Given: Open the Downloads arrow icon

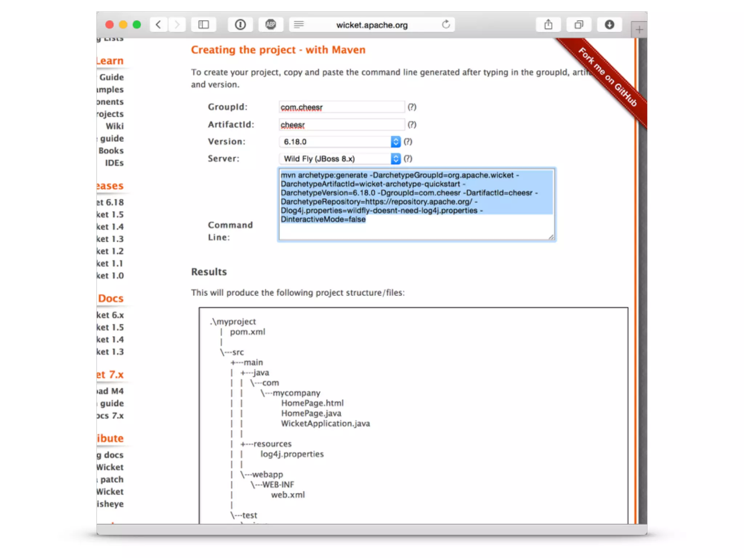Looking at the screenshot, I should pyautogui.click(x=609, y=25).
